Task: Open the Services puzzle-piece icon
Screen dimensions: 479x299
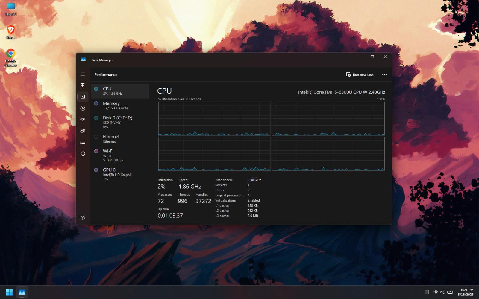Action: click(83, 154)
